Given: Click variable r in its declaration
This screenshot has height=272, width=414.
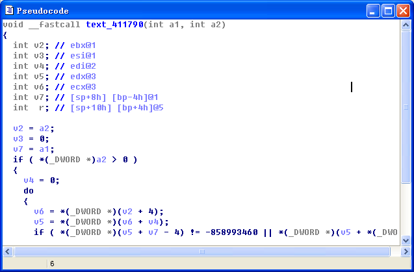Looking at the screenshot, I should [42, 108].
